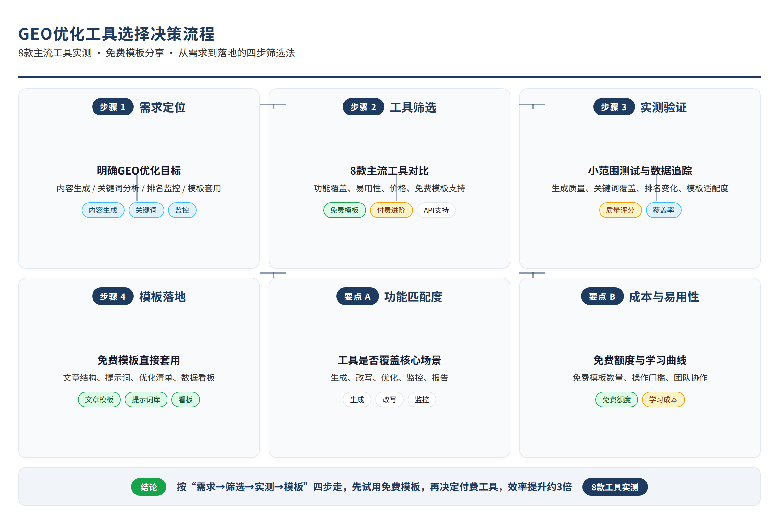Click the 步骤 2 badge
The height and width of the screenshot is (519, 779).
click(363, 107)
